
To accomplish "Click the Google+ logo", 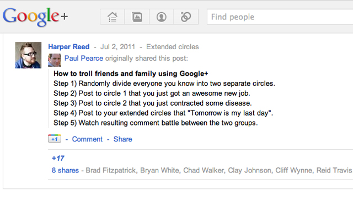I will pos(35,17).
